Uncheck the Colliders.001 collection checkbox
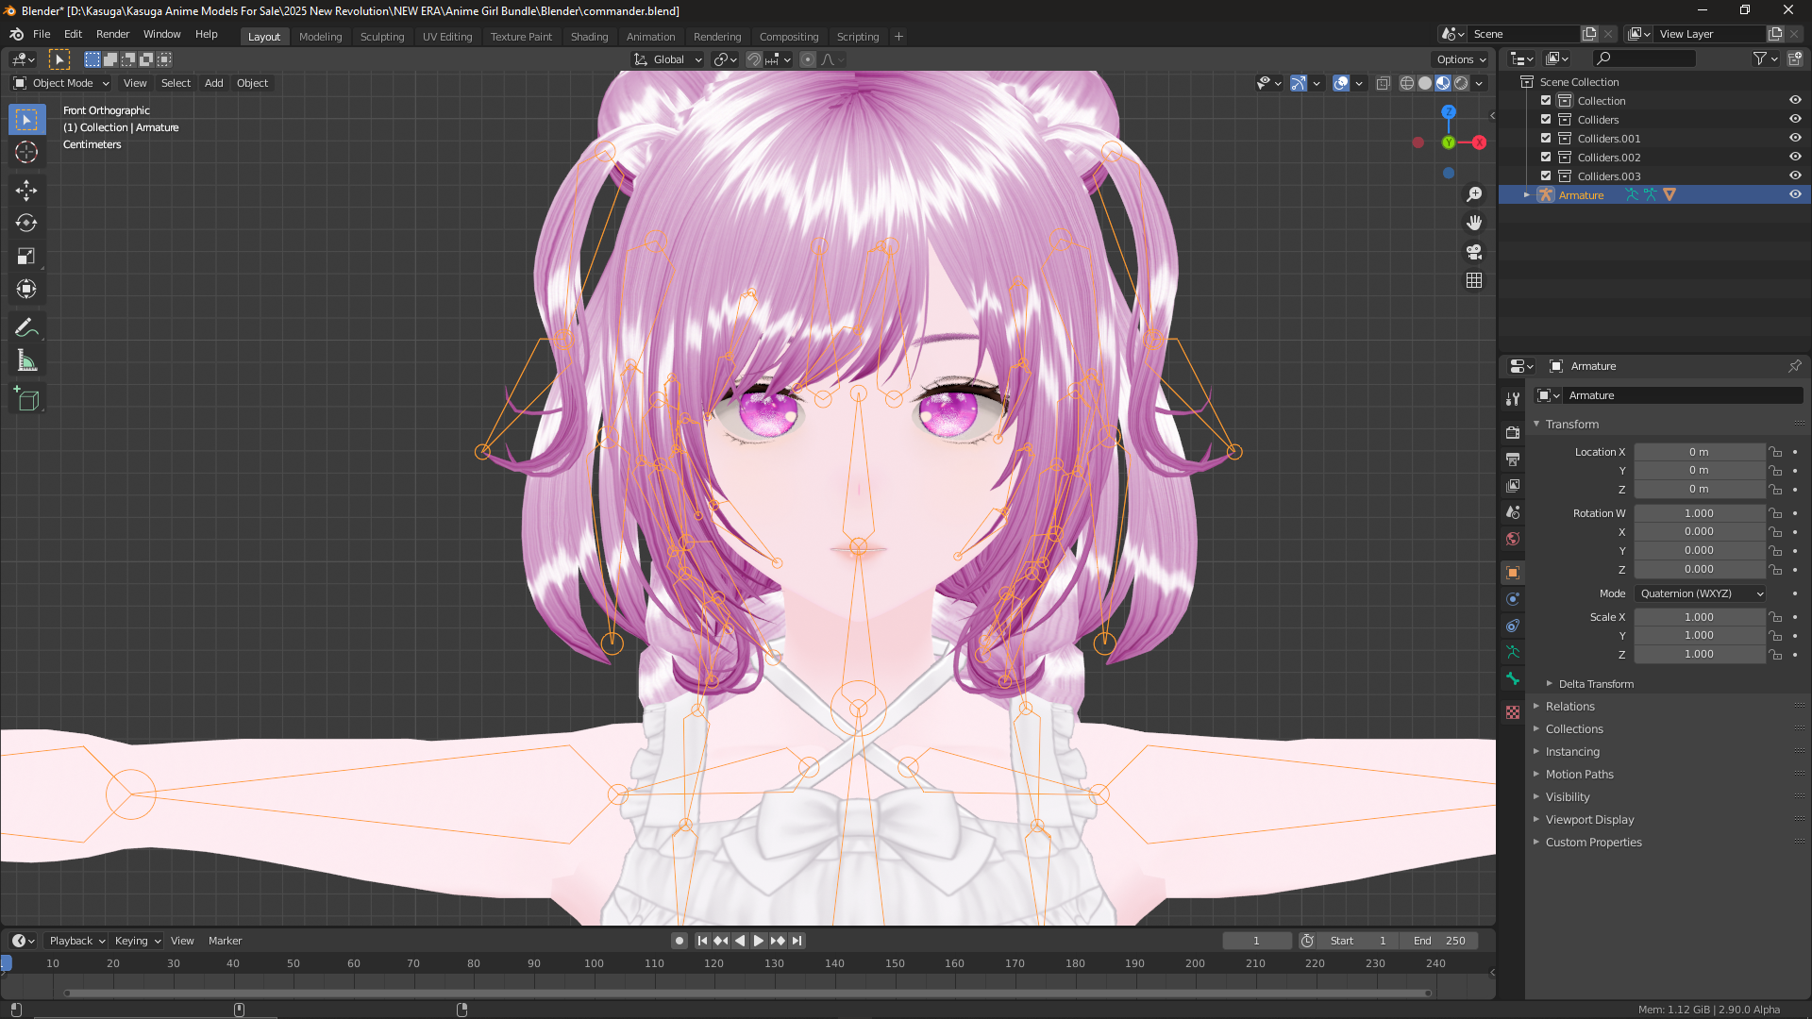1812x1019 pixels. pyautogui.click(x=1546, y=139)
